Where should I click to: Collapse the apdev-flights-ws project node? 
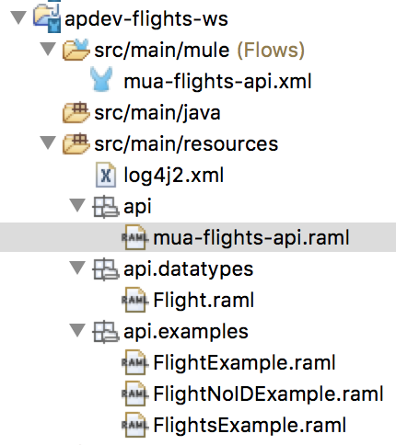18,17
